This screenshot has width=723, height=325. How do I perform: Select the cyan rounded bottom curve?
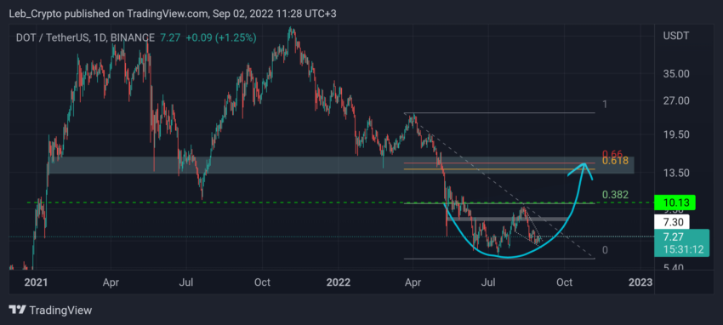pos(507,240)
